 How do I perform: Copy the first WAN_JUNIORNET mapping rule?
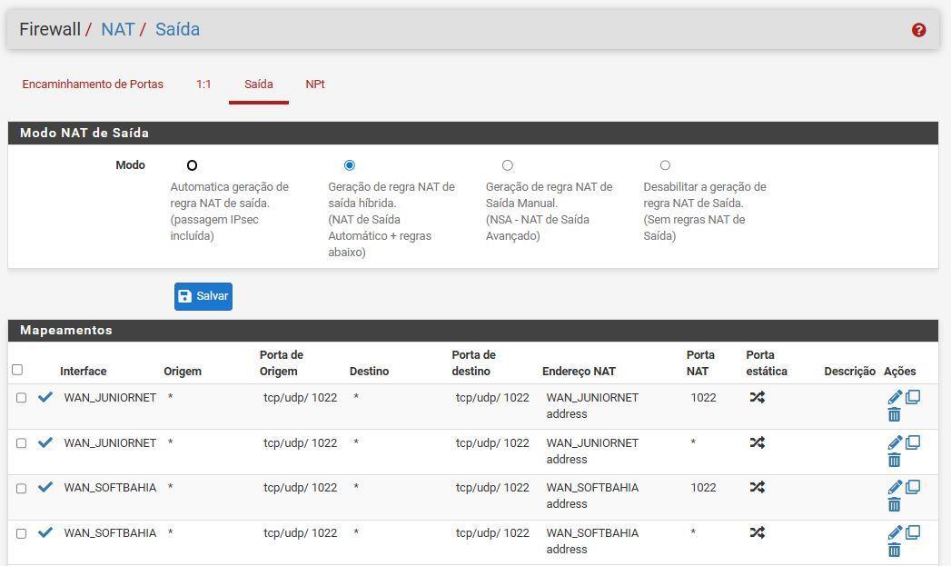point(913,397)
